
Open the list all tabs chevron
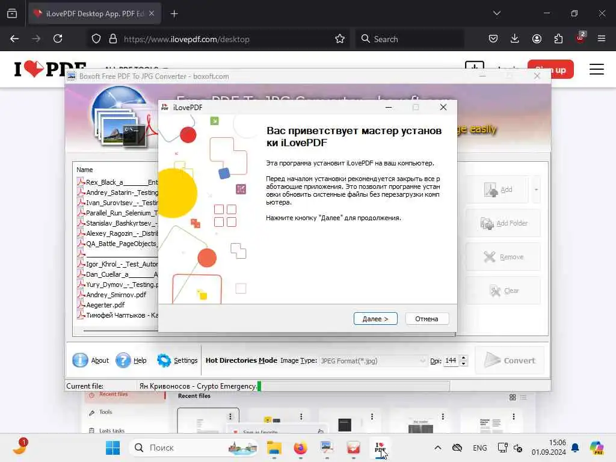click(497, 13)
